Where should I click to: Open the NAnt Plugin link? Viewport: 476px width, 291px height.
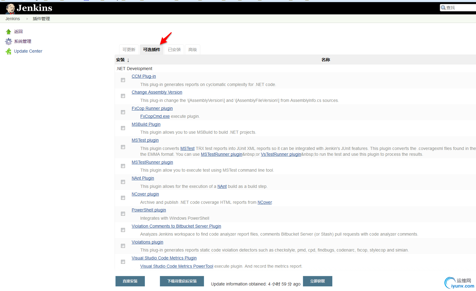pos(143,178)
